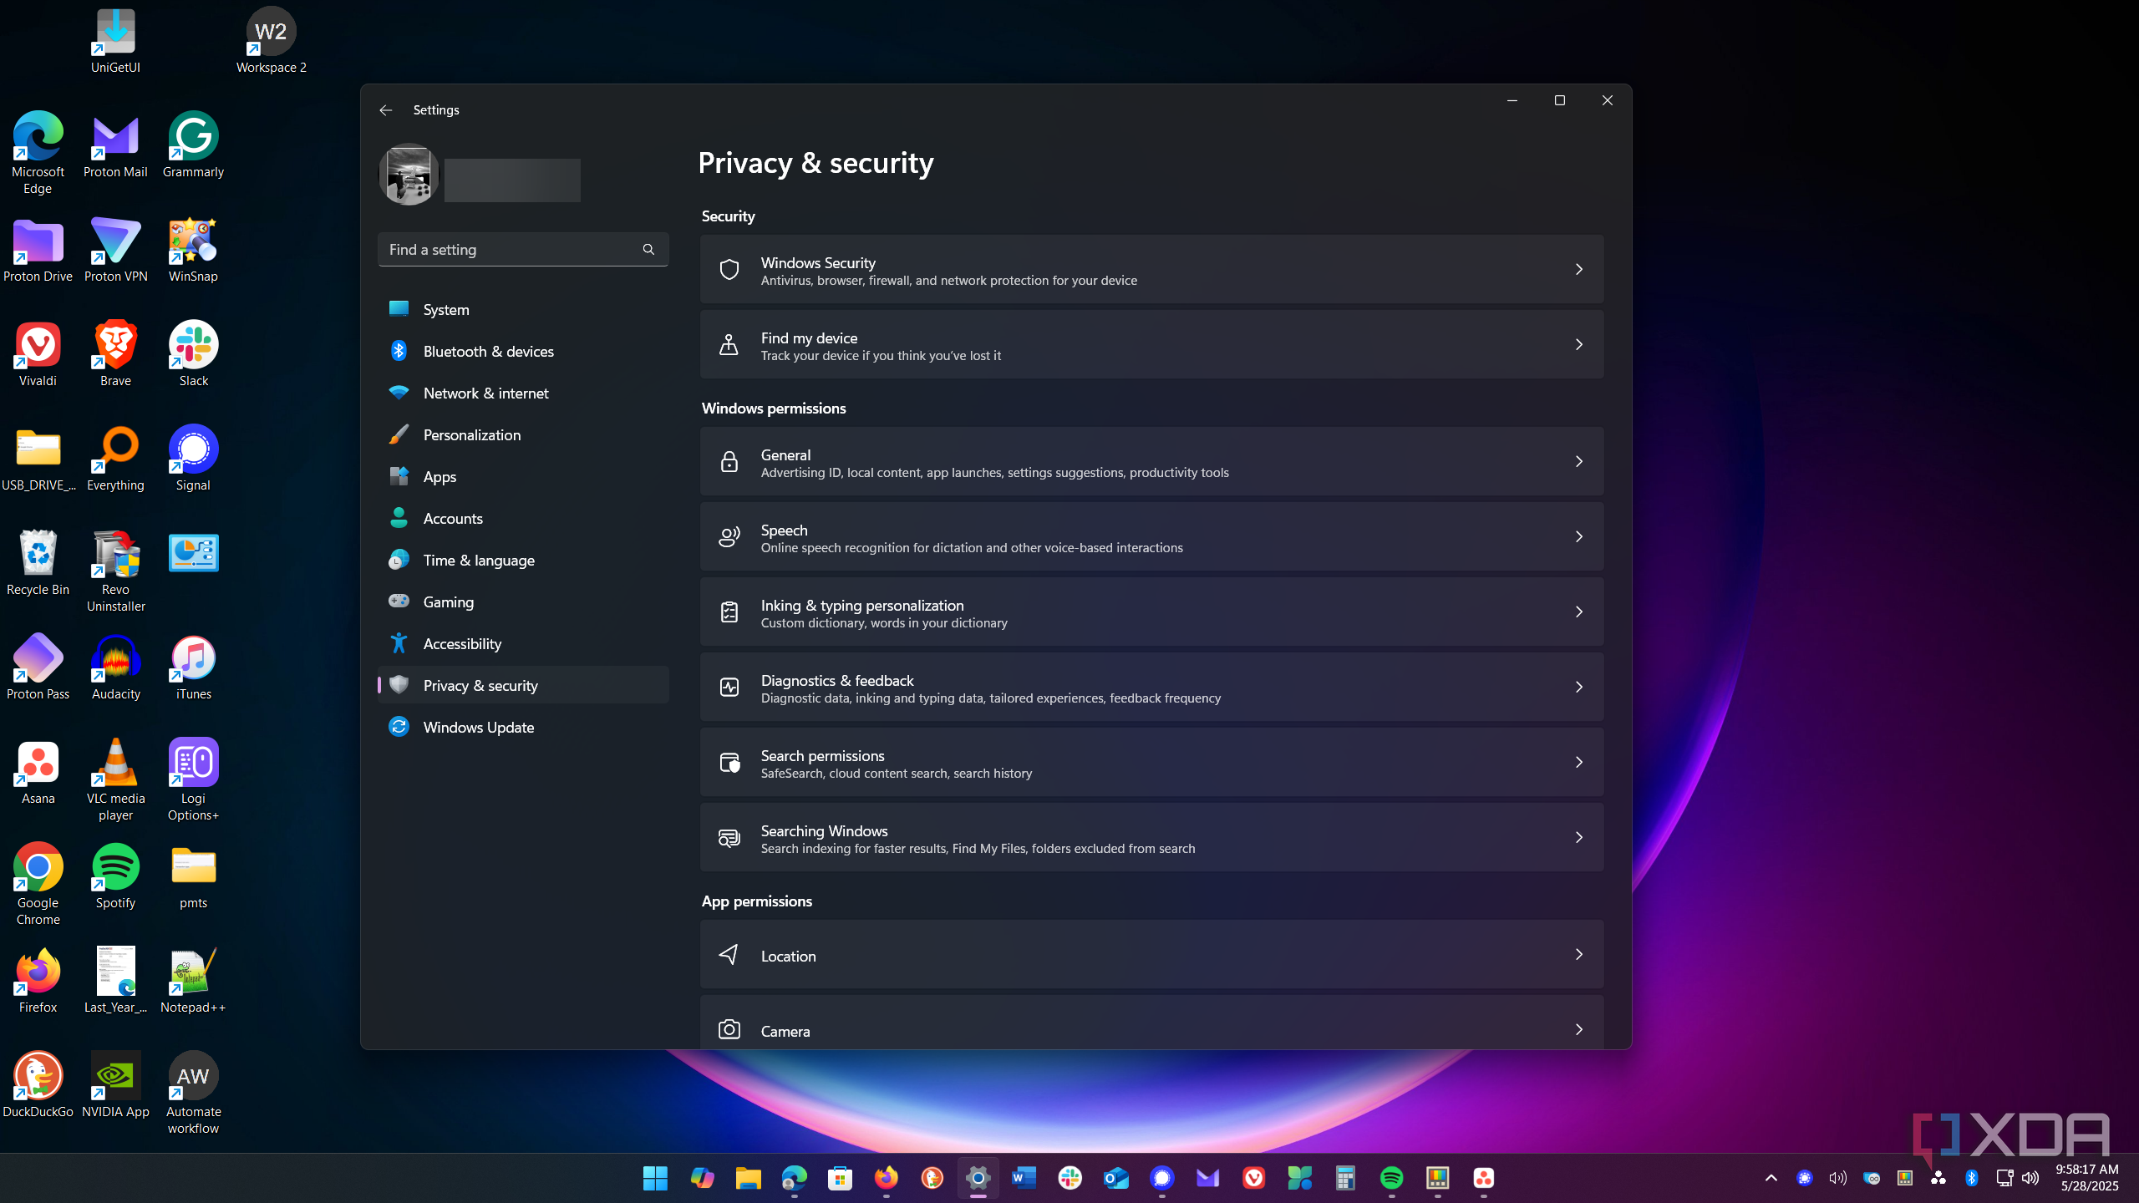Screen dimensions: 2139x1203
Task: Go back using the Settings back arrow
Action: [x=385, y=110]
